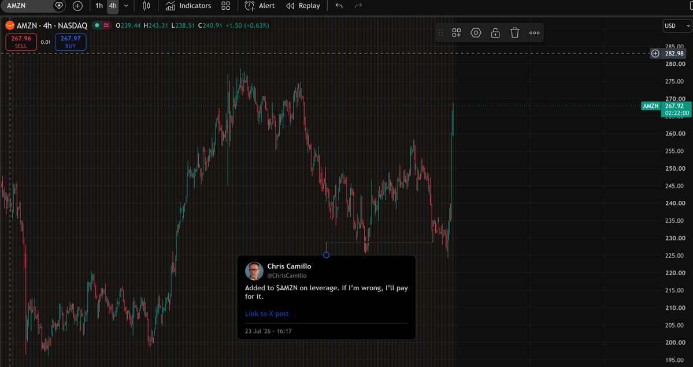Image resolution: width=693 pixels, height=367 pixels.
Task: Start bar Replay mode
Action: point(303,6)
